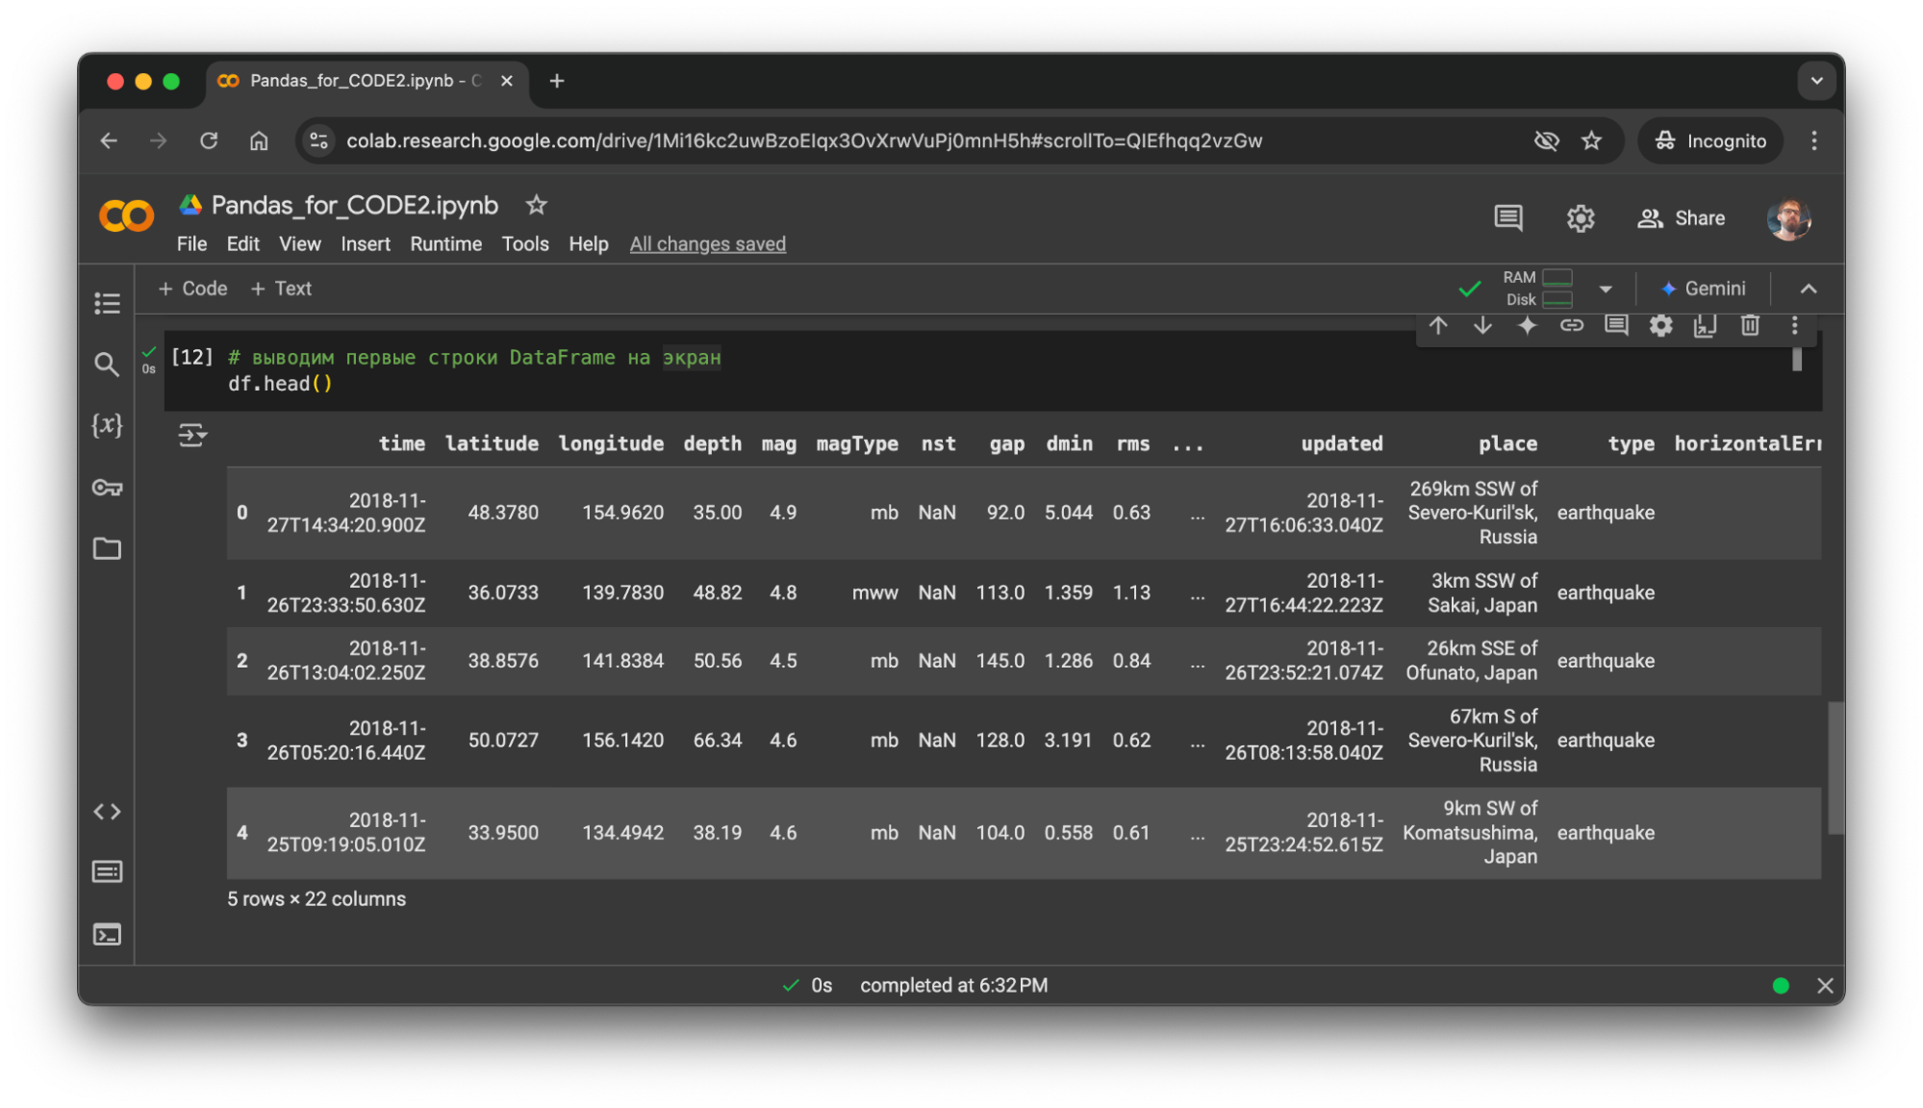This screenshot has height=1108, width=1923.
Task: Bookmark the page via the address bar star
Action: tap(1592, 140)
